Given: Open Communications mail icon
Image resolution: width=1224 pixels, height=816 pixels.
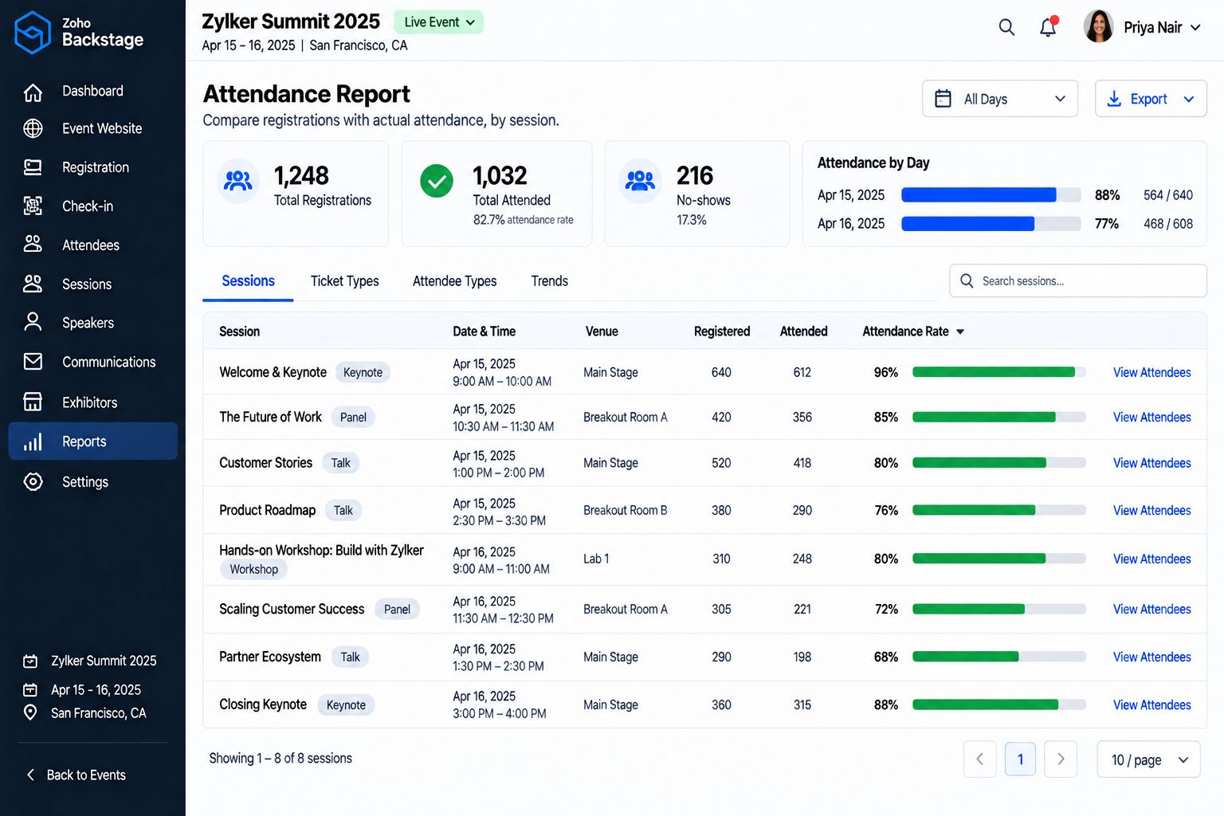Looking at the screenshot, I should click(x=33, y=362).
